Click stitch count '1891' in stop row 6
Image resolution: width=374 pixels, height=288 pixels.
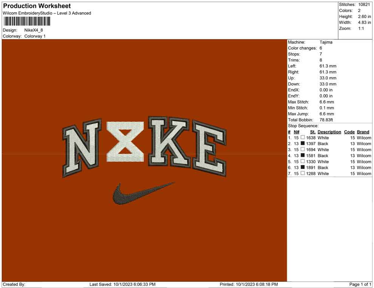pyautogui.click(x=311, y=167)
